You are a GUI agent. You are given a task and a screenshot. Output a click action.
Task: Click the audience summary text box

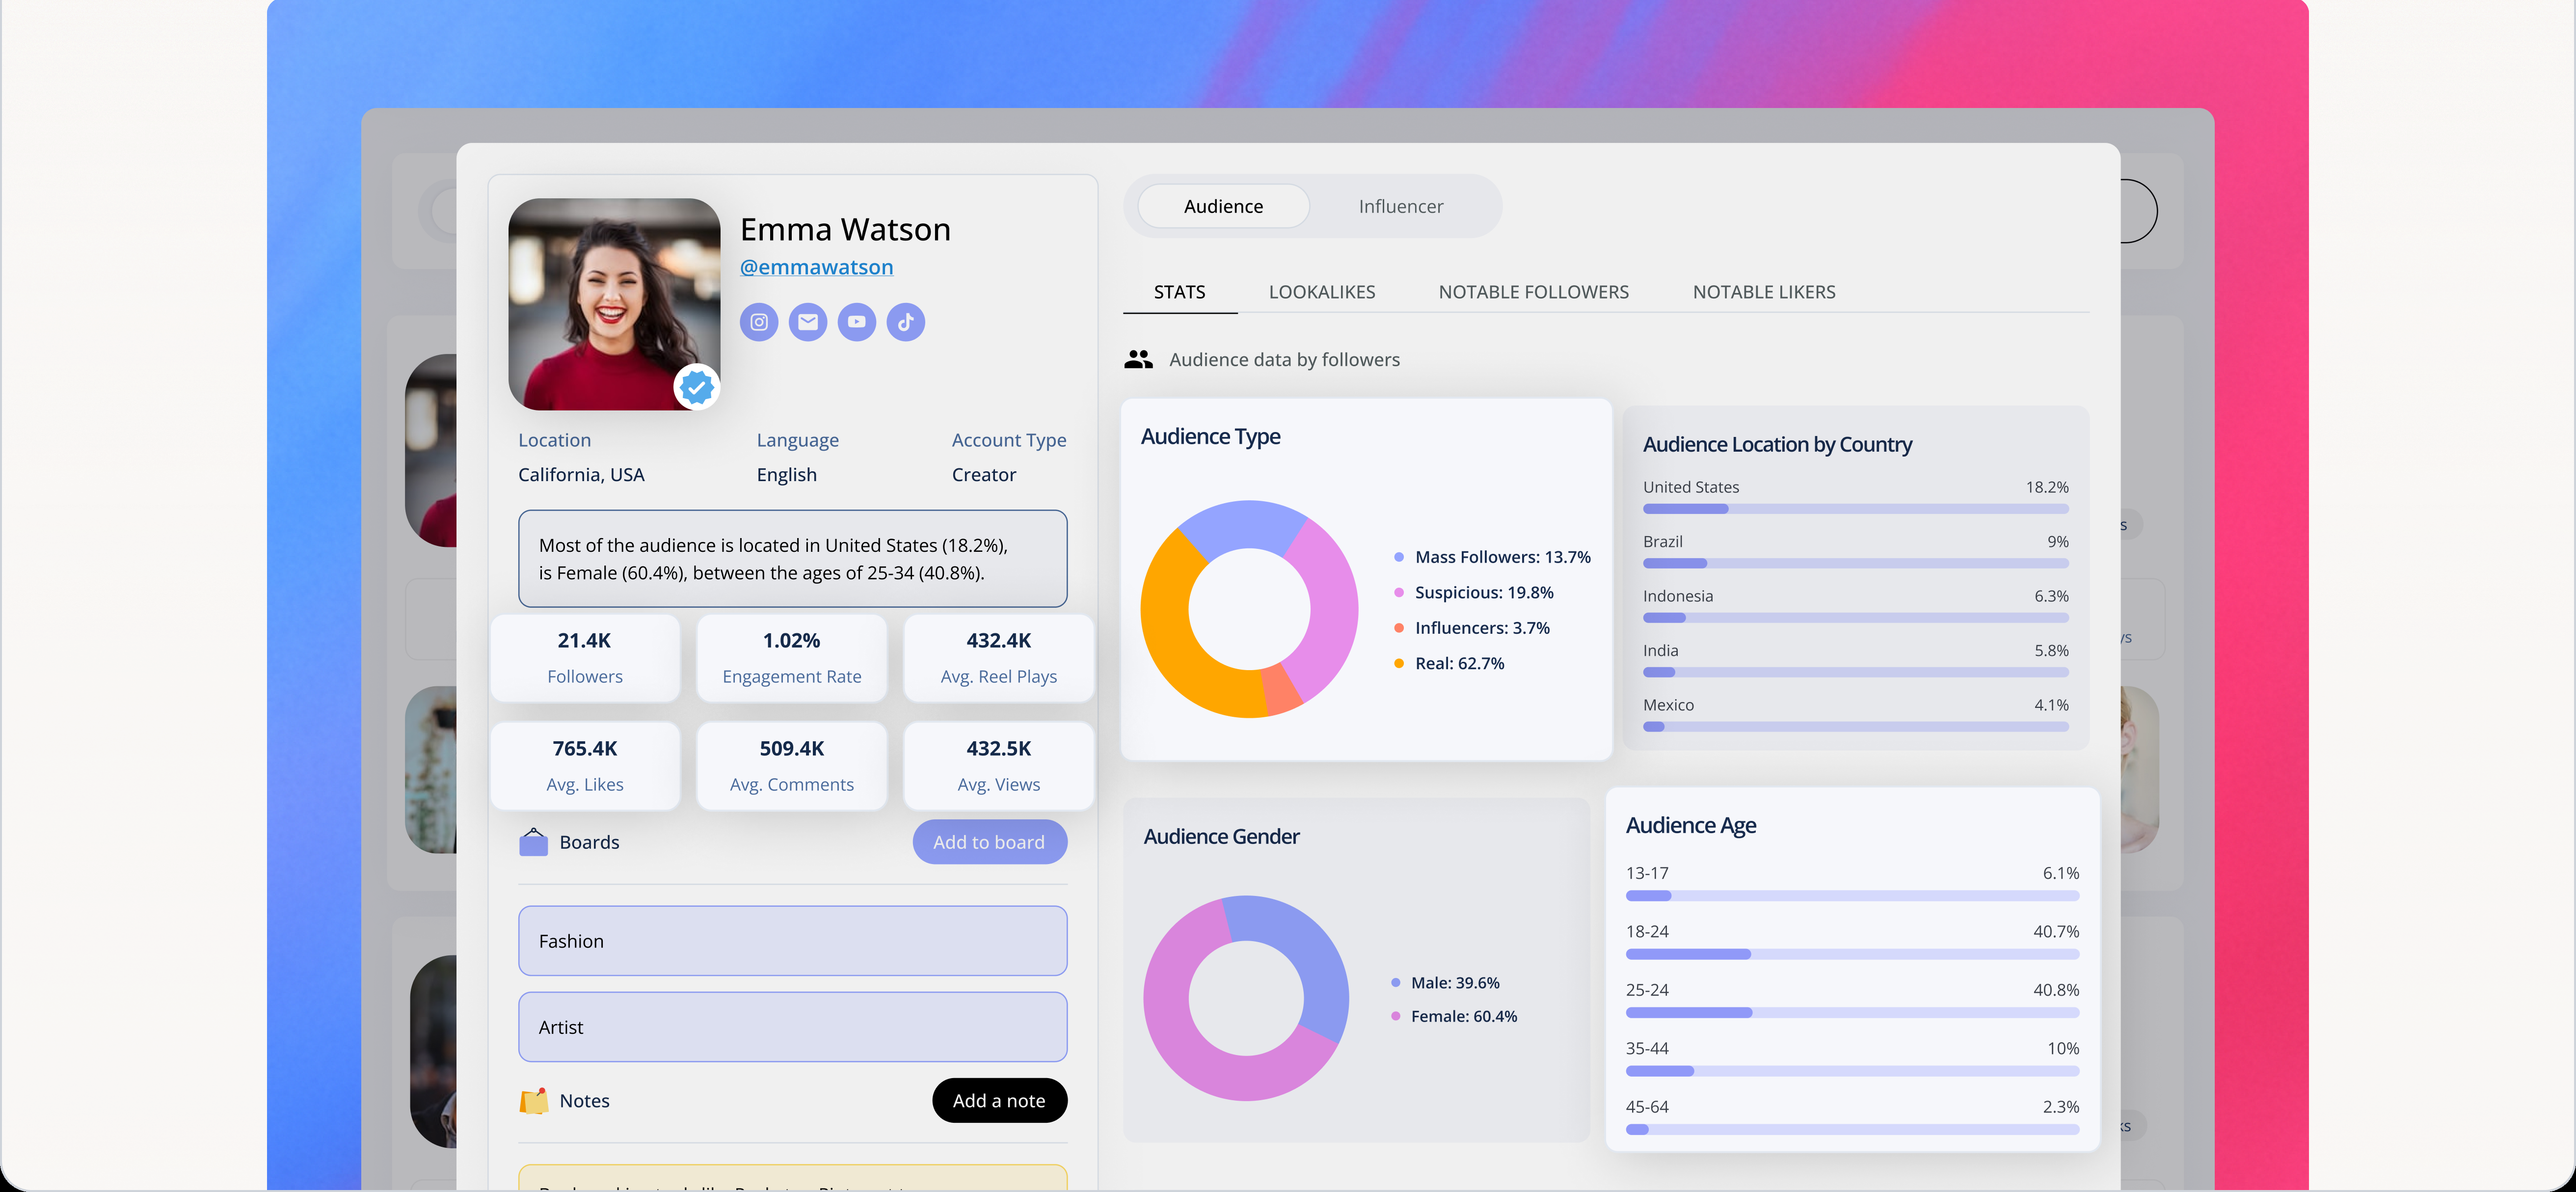[x=792, y=559]
